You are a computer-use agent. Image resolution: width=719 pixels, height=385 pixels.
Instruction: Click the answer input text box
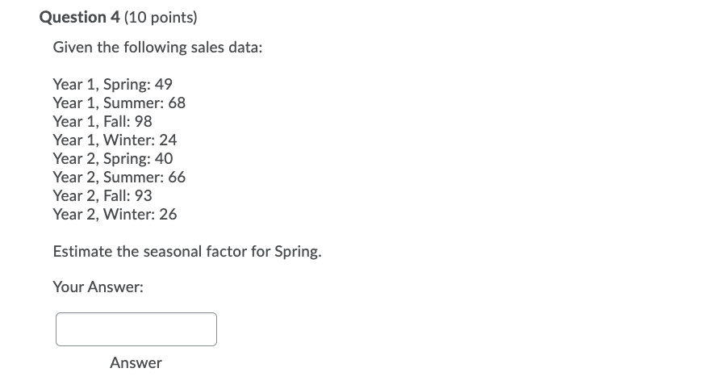pyautogui.click(x=136, y=329)
